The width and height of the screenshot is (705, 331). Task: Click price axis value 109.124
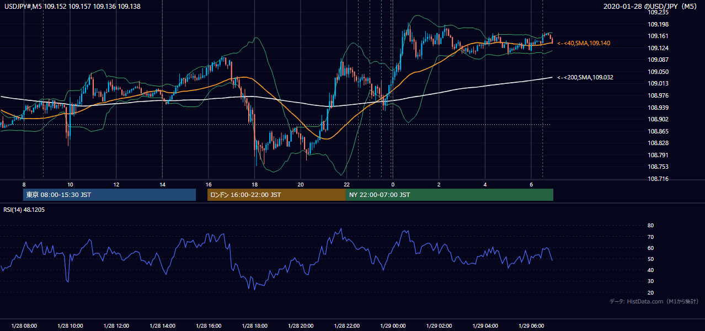[x=658, y=48]
